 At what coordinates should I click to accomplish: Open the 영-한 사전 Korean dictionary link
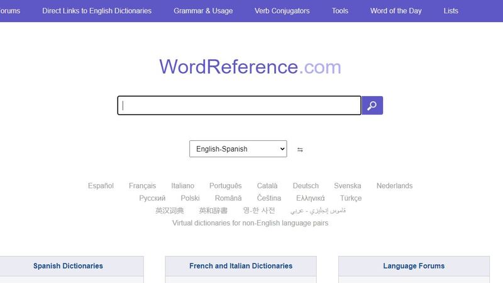pyautogui.click(x=259, y=211)
